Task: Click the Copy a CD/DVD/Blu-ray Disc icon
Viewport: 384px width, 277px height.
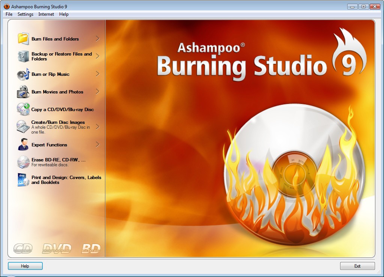Action: click(23, 109)
